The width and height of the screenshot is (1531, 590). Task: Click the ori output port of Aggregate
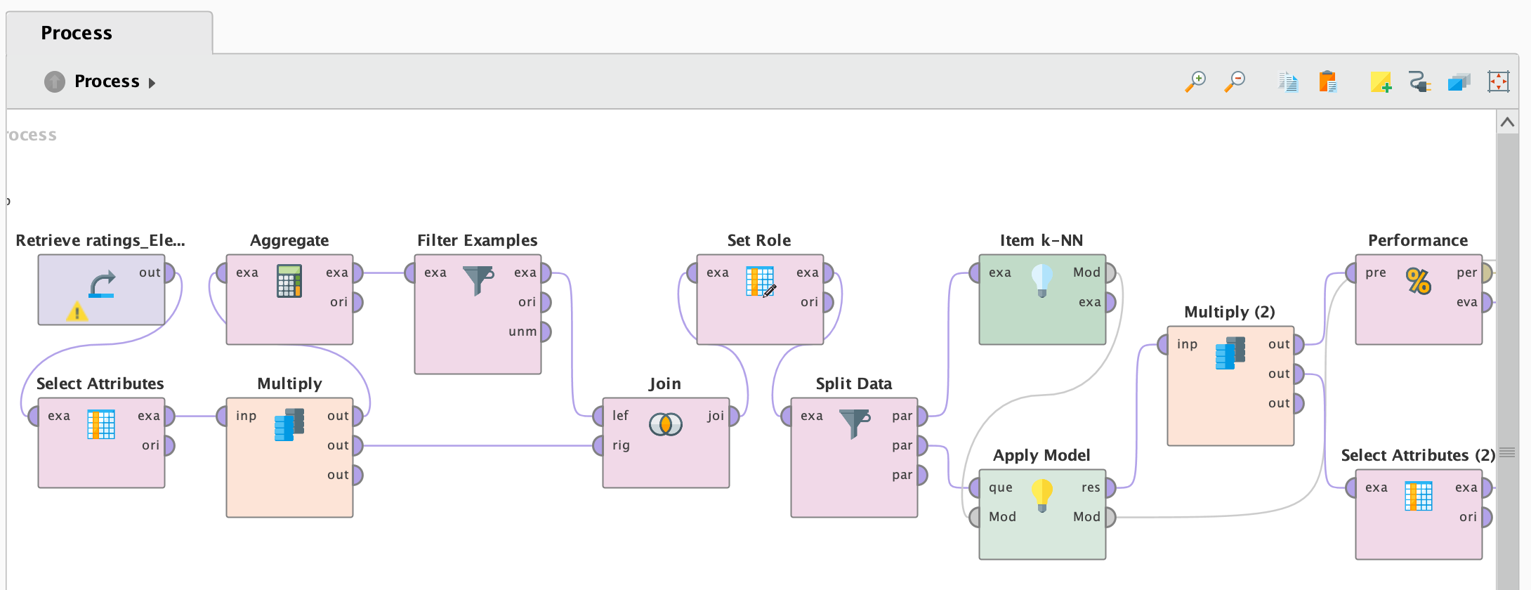click(x=357, y=302)
